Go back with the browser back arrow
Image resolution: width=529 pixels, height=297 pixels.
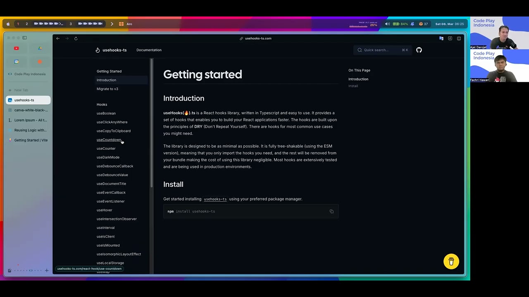(58, 38)
